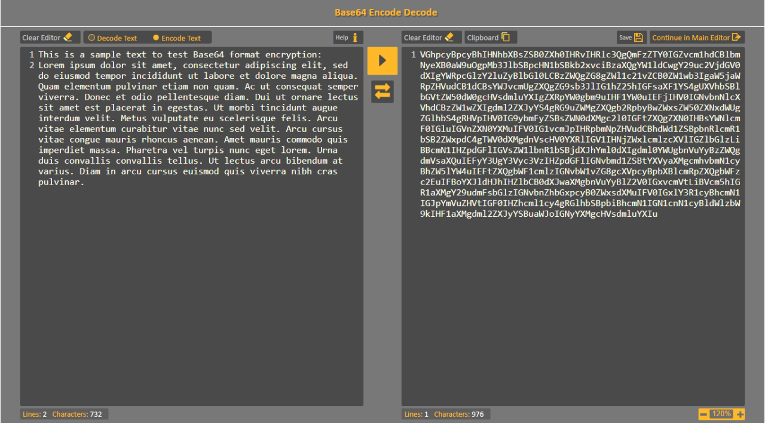Increase zoom with the plus button
765x424 pixels.
coord(740,414)
